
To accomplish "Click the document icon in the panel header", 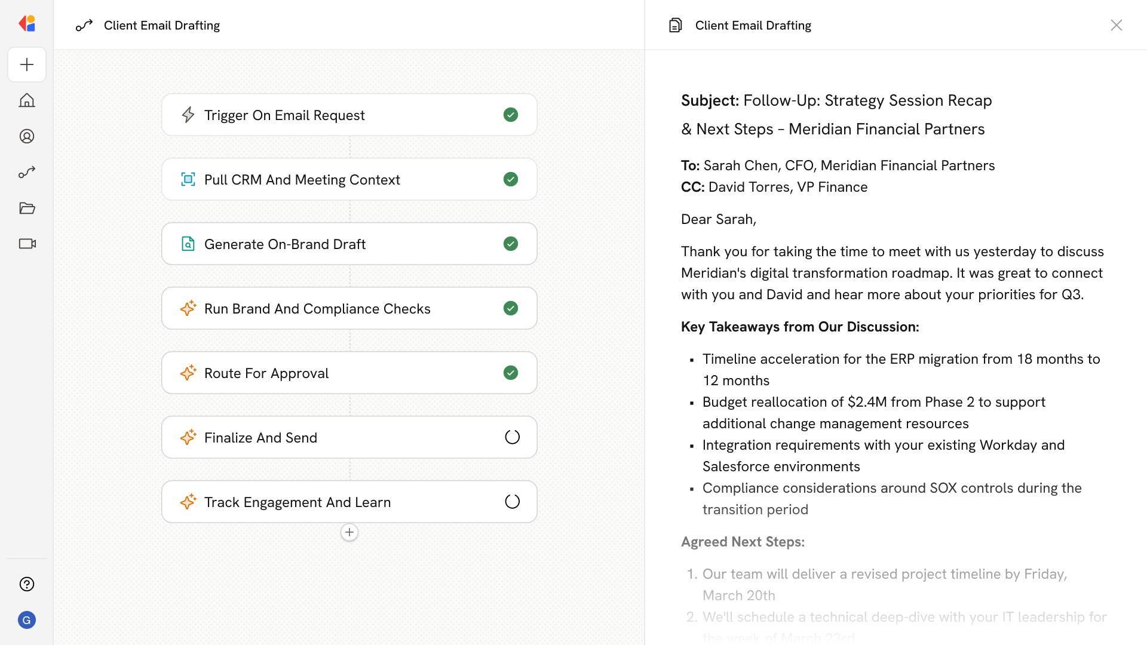I will coord(675,25).
